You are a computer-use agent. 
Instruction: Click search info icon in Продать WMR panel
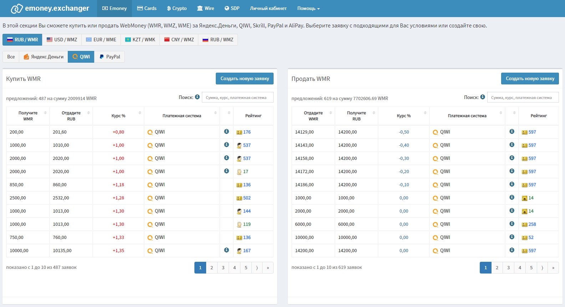point(483,97)
